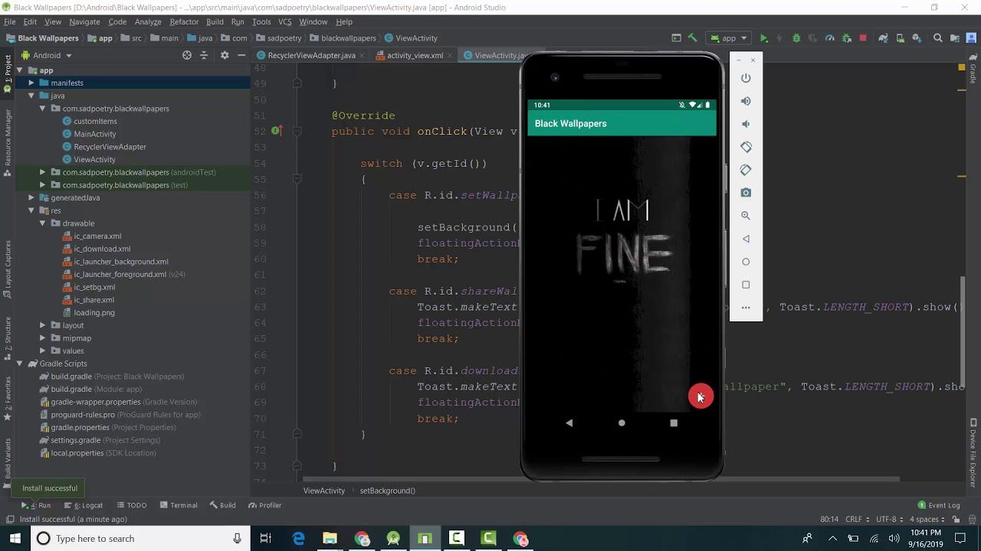Open the Refactor menu
The height and width of the screenshot is (551, 981).
(x=184, y=22)
